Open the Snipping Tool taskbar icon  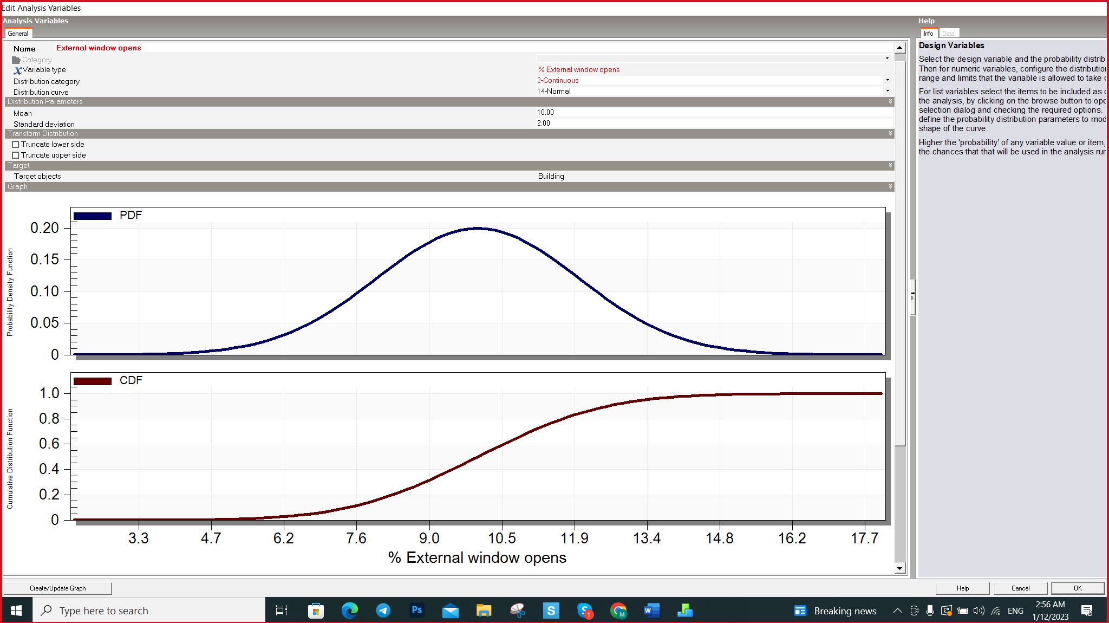point(518,611)
